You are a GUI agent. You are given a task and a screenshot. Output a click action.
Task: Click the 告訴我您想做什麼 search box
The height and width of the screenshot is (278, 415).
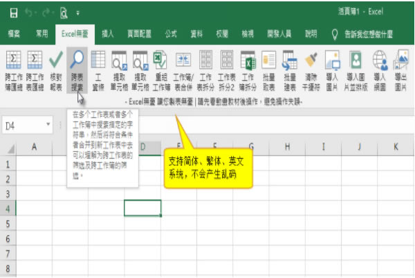(x=369, y=34)
